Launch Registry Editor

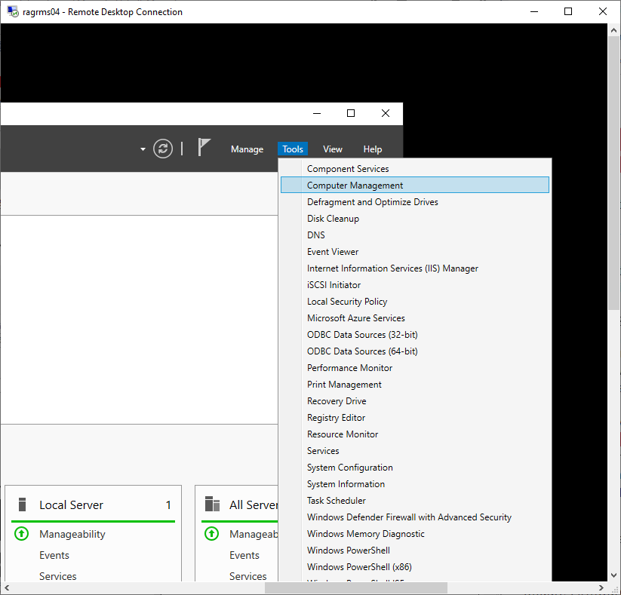tap(415, 418)
